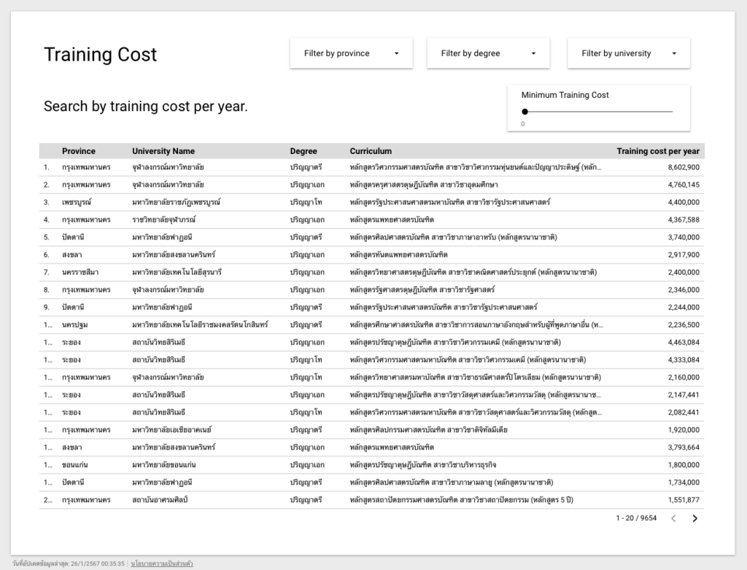Click the row with training cost 4,400,000
Viewport: 747px width, 570px height.
(371, 202)
